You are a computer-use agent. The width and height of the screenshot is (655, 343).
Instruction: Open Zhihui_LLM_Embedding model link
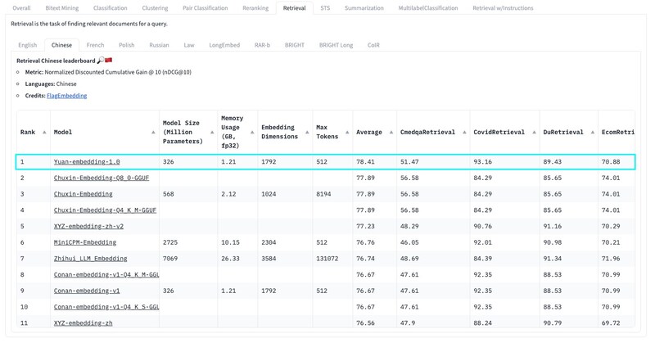[x=90, y=259]
